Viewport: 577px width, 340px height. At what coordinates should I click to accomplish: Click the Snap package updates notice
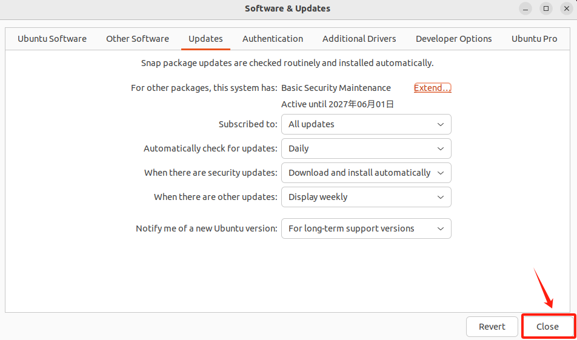pos(287,63)
